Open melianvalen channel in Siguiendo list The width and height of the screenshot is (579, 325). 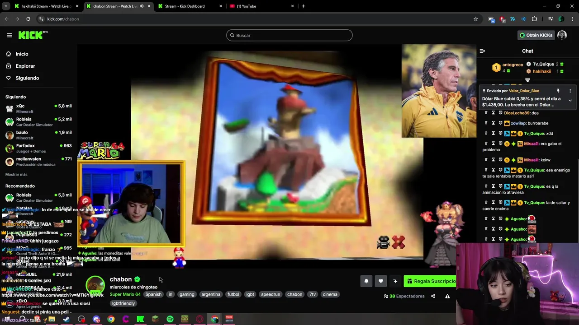[38, 161]
